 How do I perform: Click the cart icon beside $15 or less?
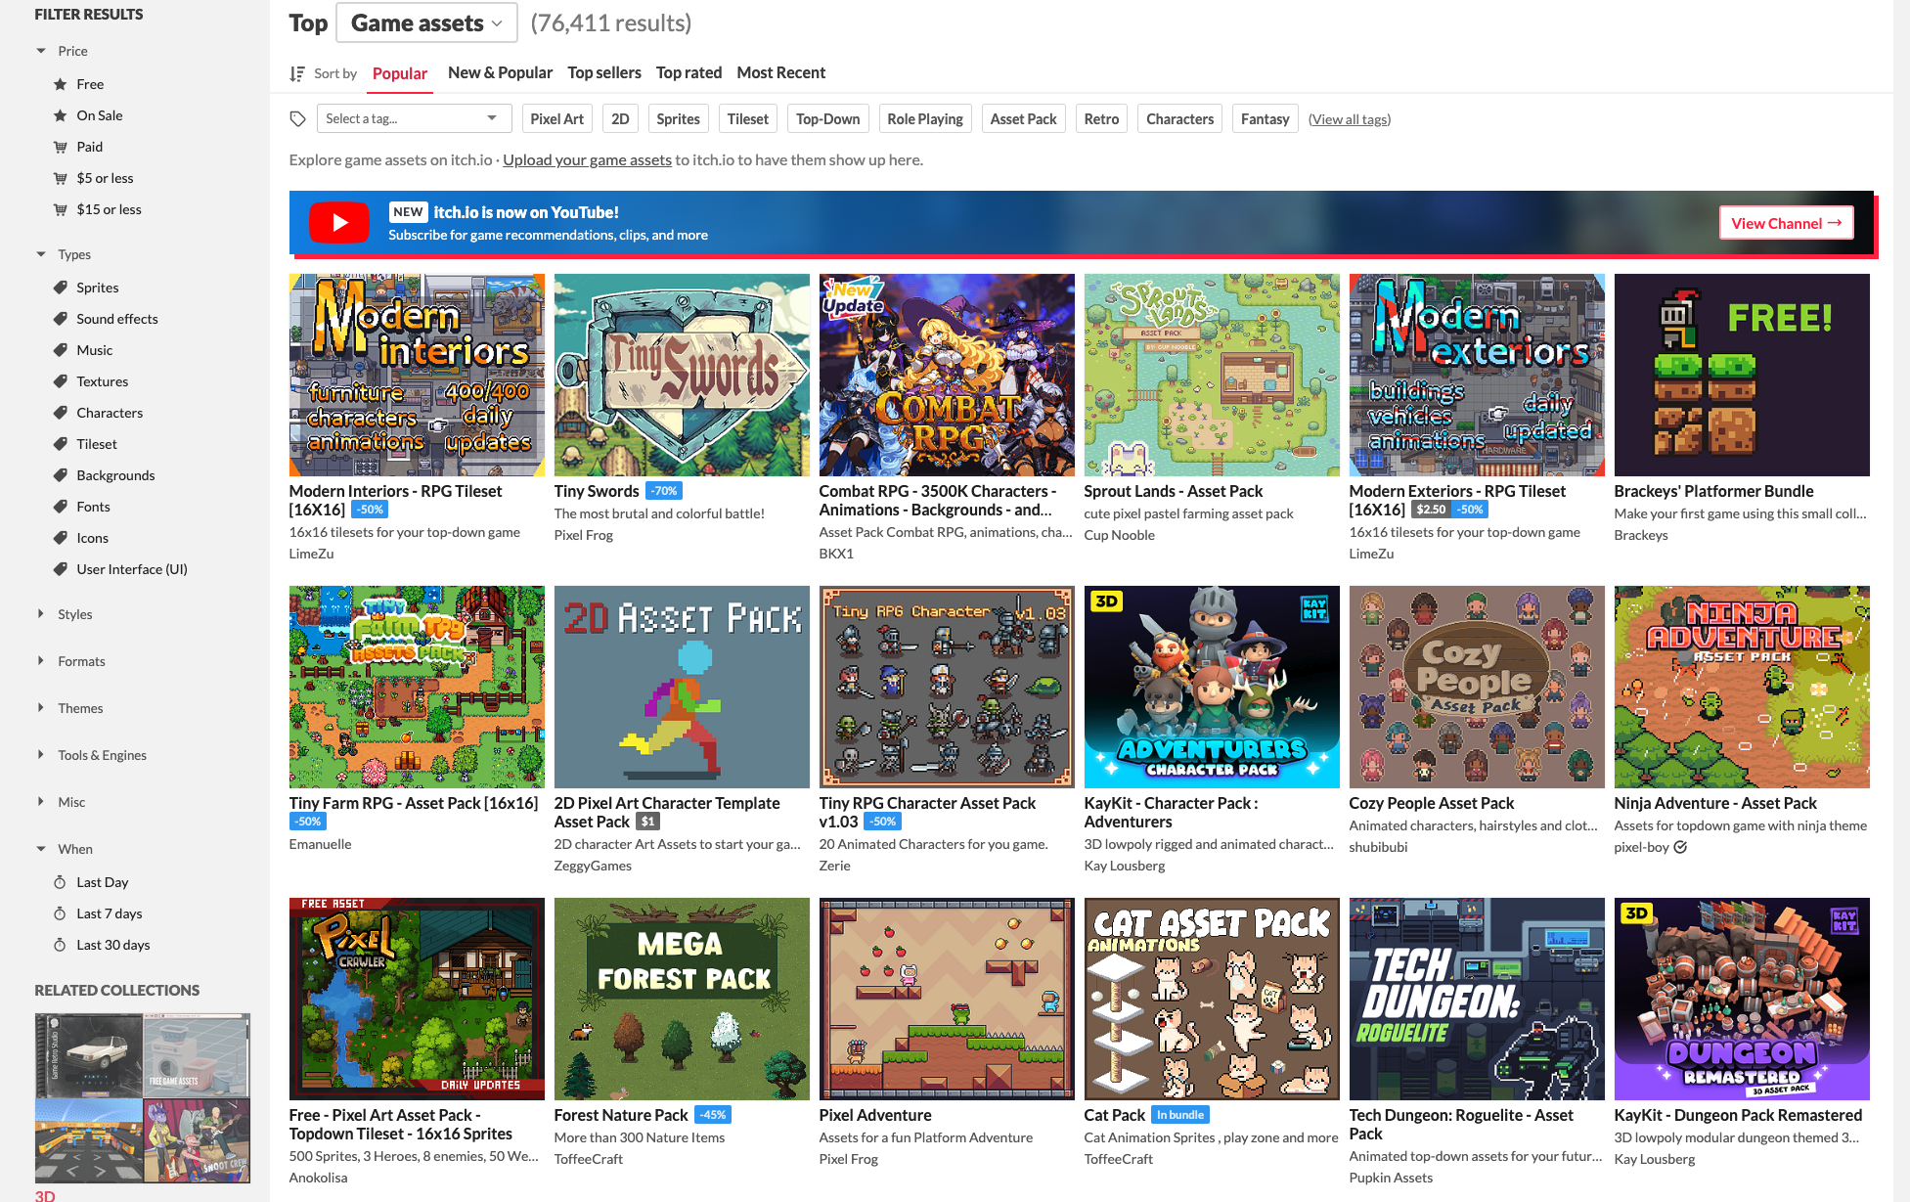61,209
